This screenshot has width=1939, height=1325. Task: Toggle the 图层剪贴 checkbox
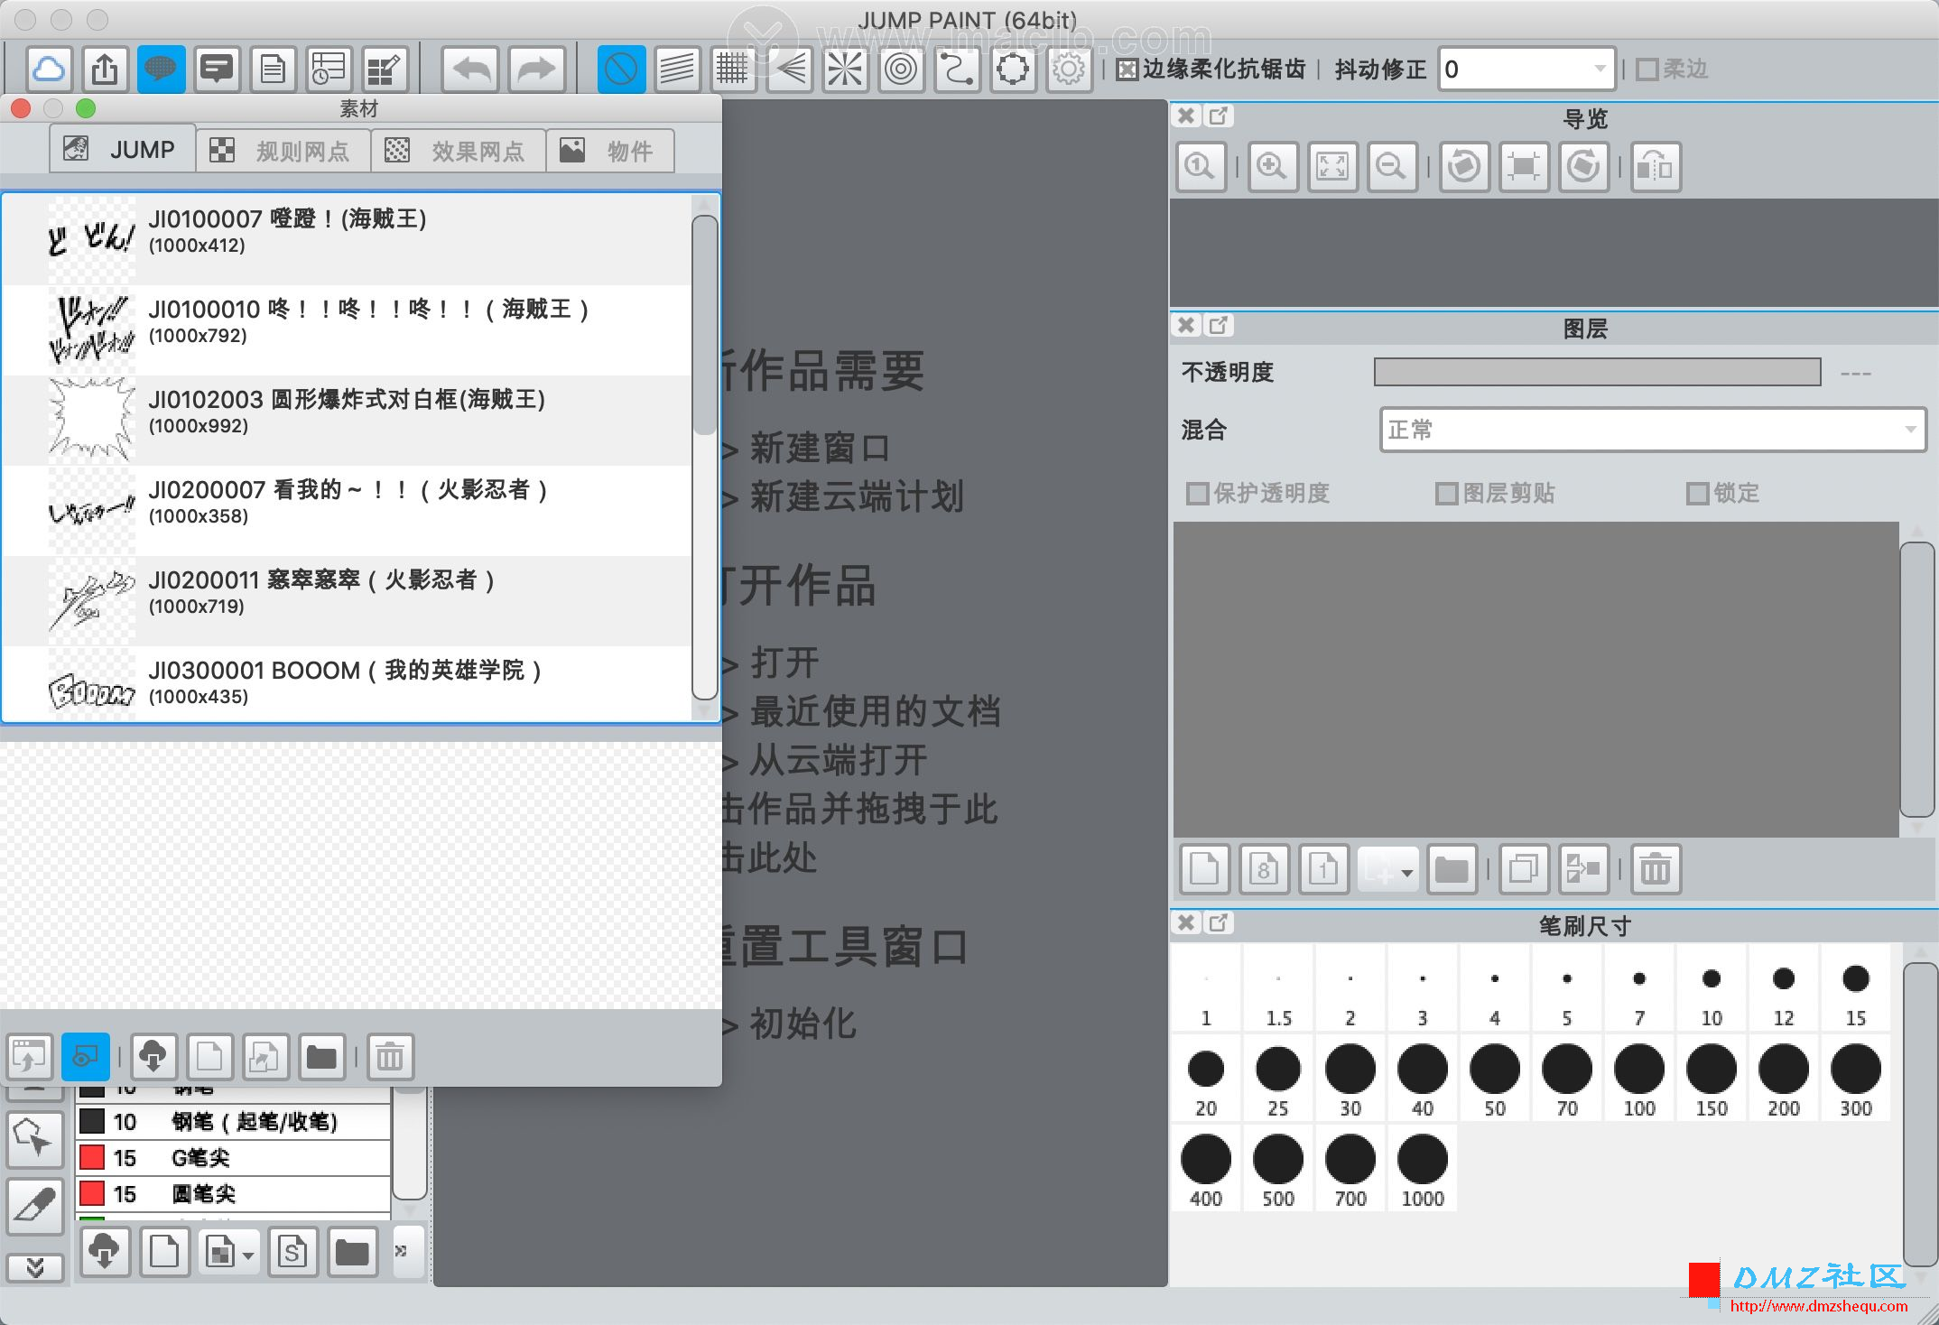point(1446,494)
